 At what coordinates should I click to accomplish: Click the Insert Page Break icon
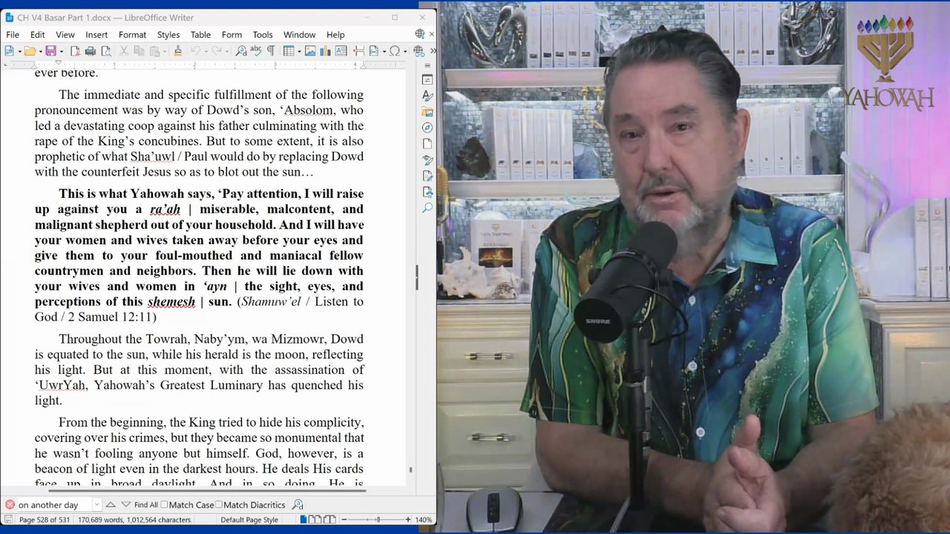coord(358,51)
